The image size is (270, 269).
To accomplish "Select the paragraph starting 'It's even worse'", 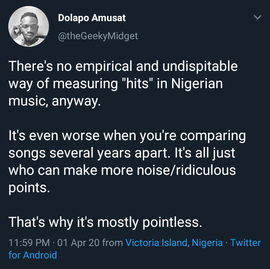I will 127,162.
